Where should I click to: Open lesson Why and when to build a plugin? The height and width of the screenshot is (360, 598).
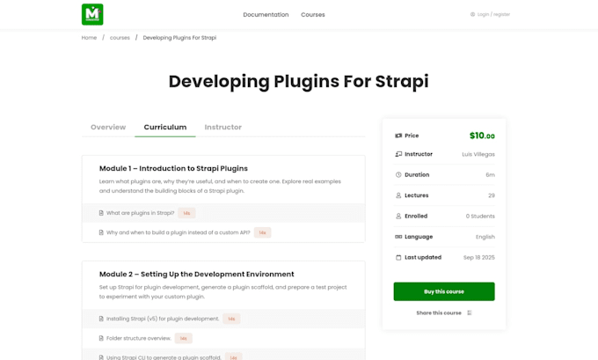point(179,232)
